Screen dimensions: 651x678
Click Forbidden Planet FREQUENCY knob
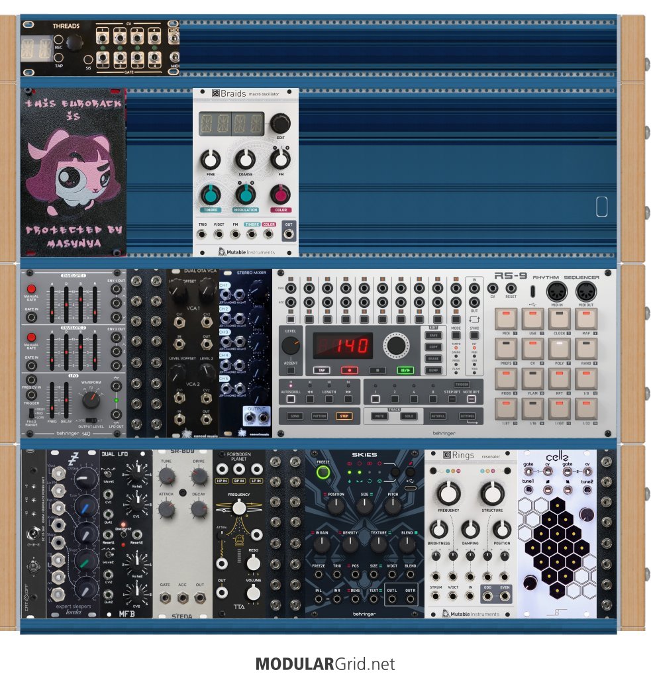[x=239, y=508]
